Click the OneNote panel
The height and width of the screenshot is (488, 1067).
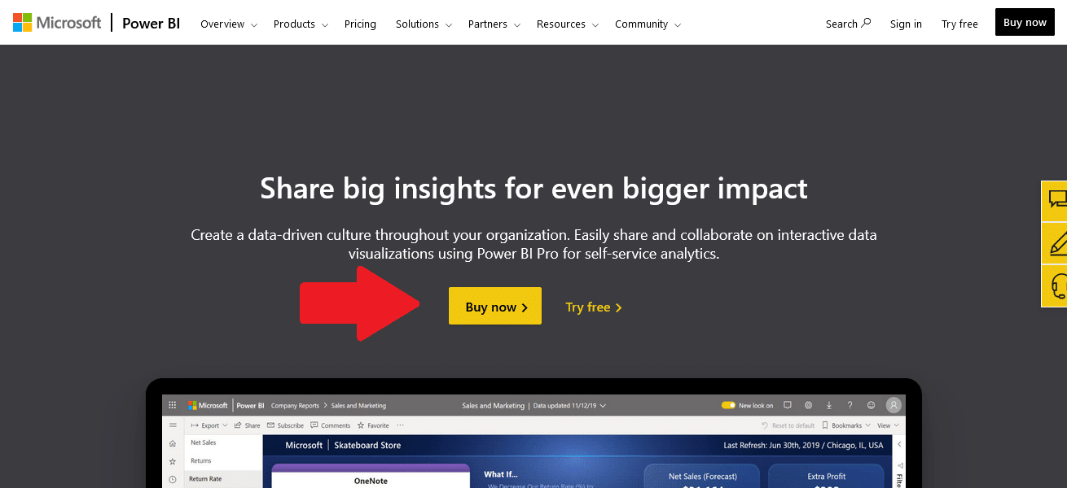tap(371, 476)
